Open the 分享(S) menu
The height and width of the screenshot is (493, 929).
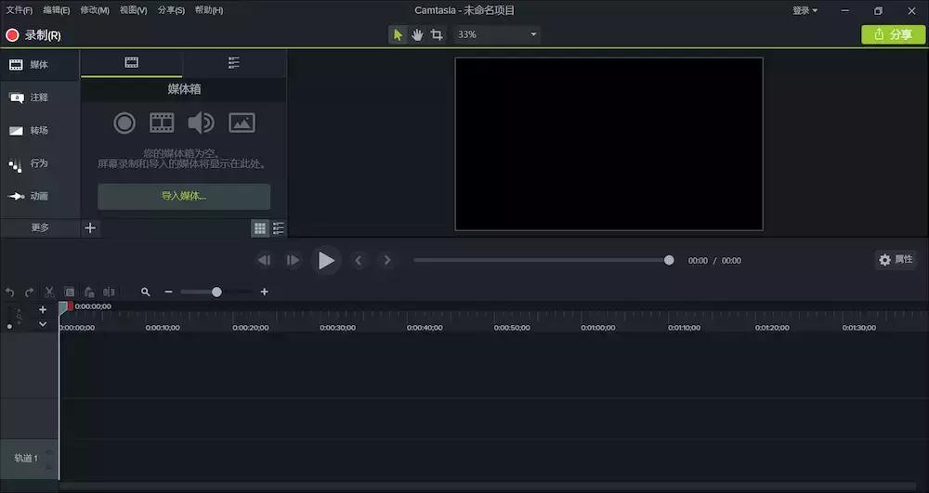171,10
